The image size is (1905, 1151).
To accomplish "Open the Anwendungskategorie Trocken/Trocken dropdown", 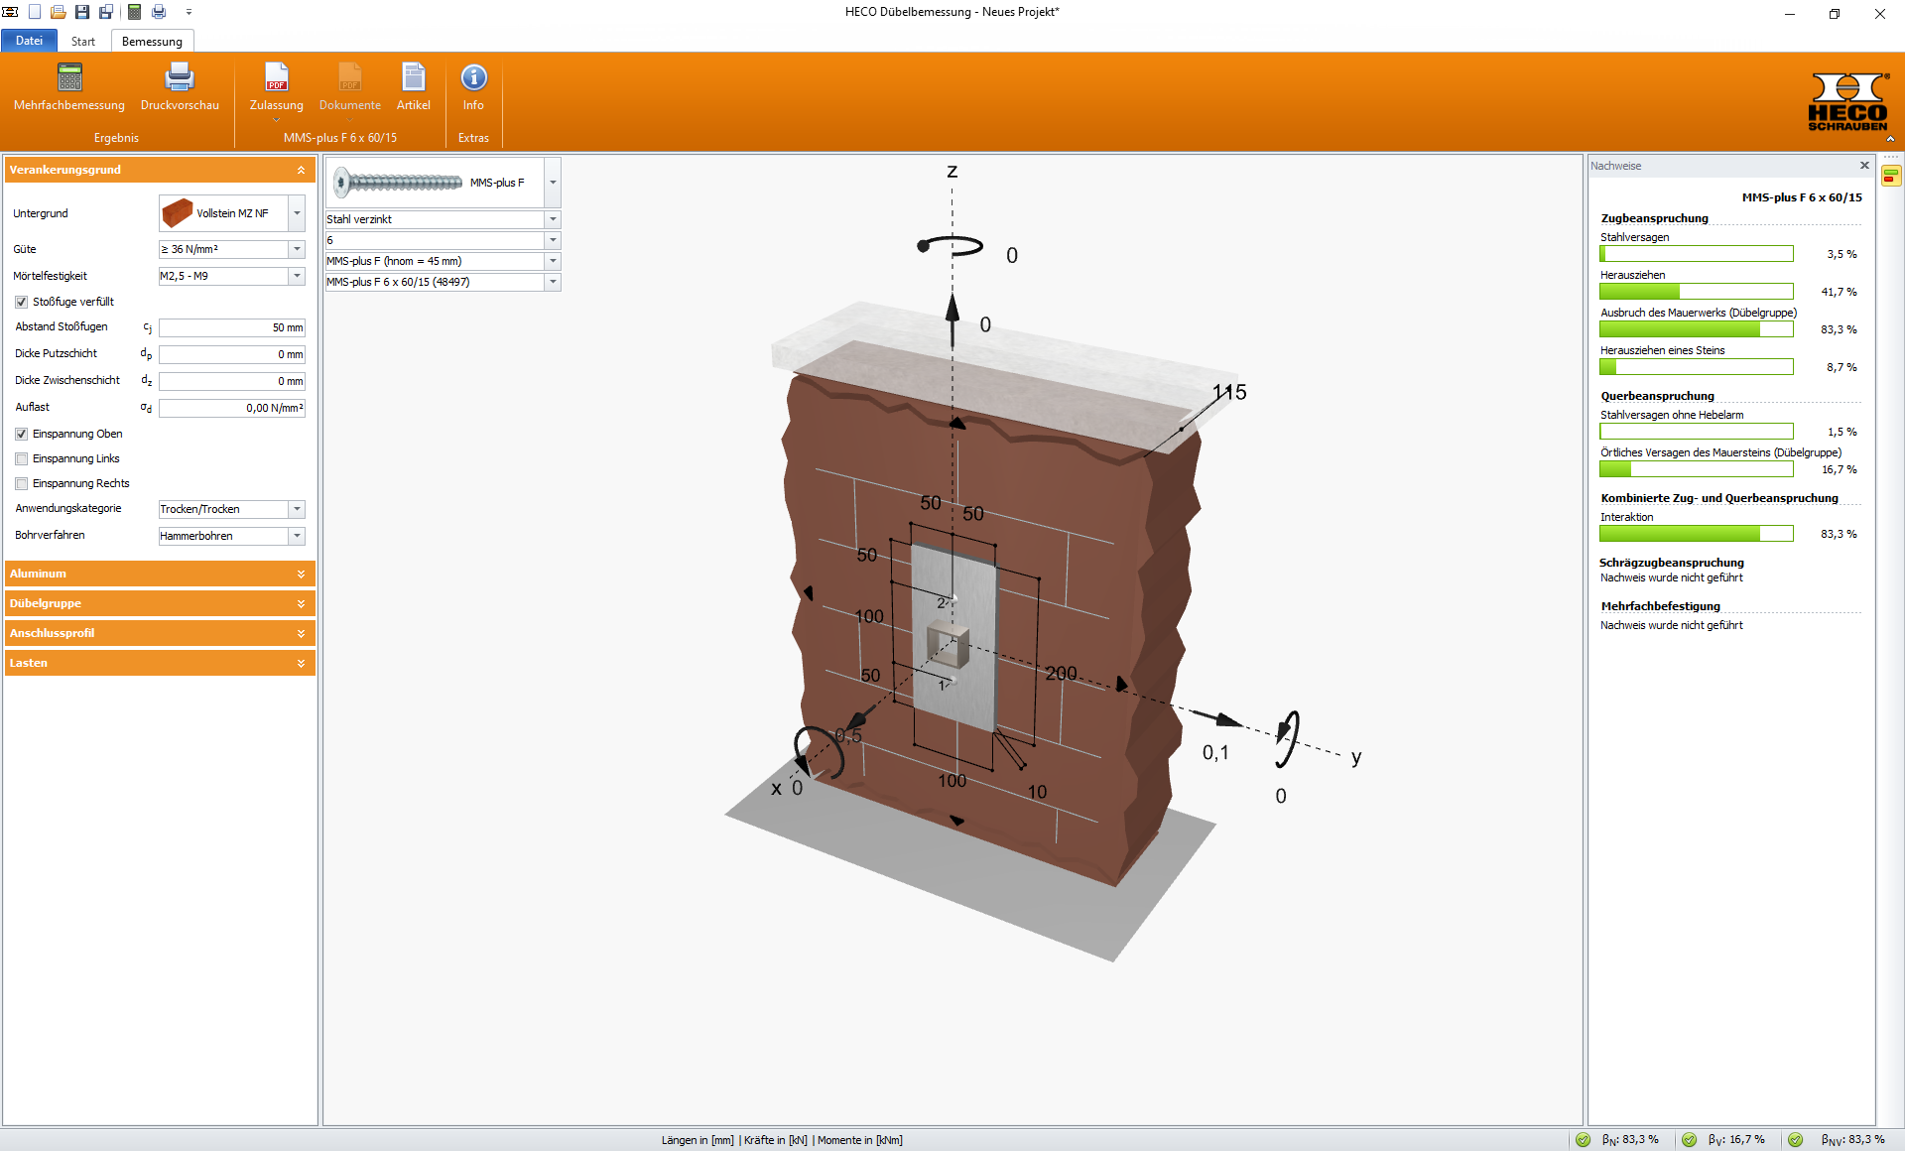I will click(297, 509).
